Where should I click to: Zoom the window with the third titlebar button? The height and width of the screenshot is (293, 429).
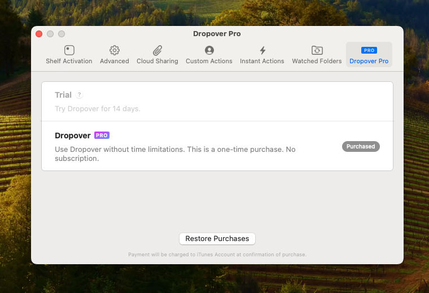click(62, 34)
